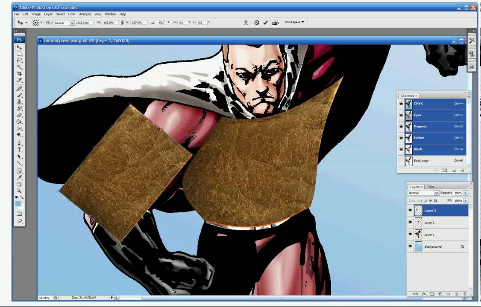
Task: Select the Line shape tool
Action: (x=19, y=163)
